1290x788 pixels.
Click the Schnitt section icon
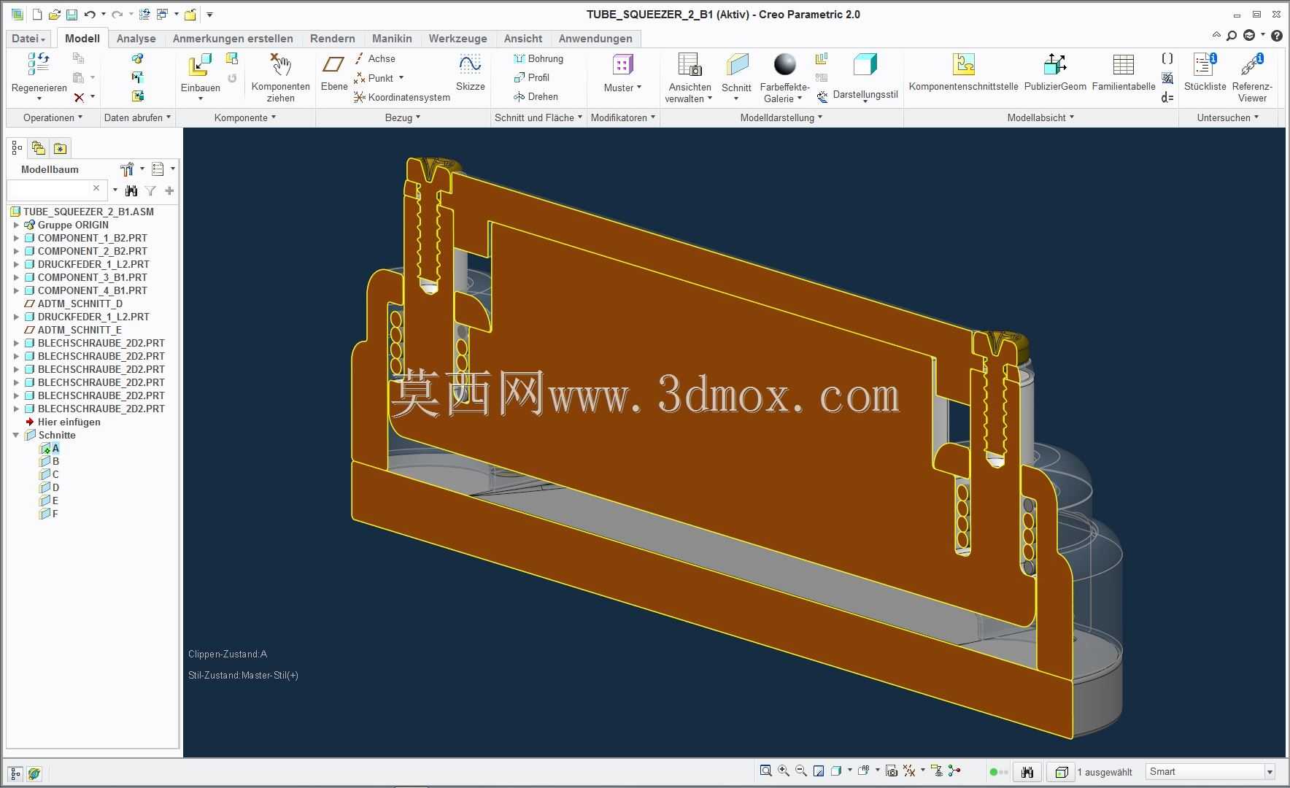point(737,65)
